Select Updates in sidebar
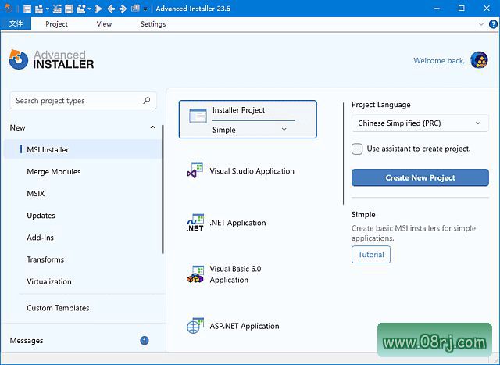This screenshot has height=365, width=500. pos(41,216)
